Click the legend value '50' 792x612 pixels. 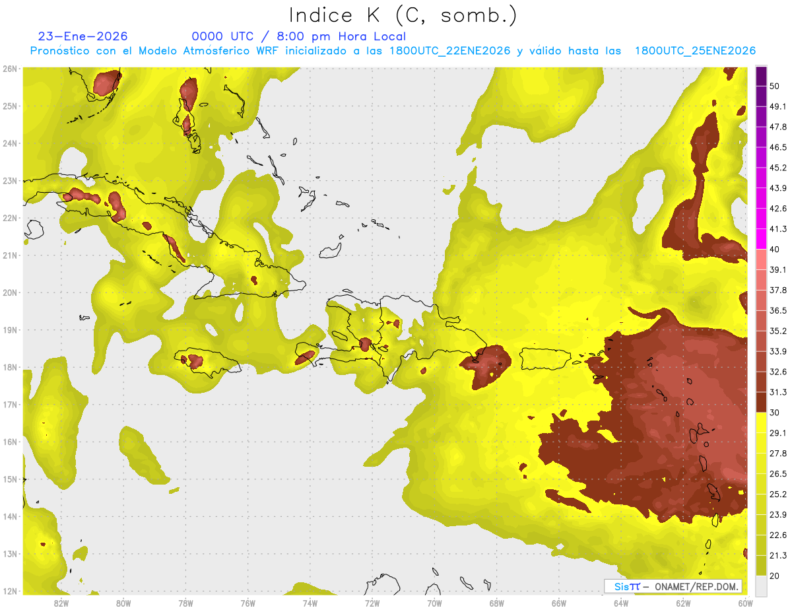click(775, 86)
